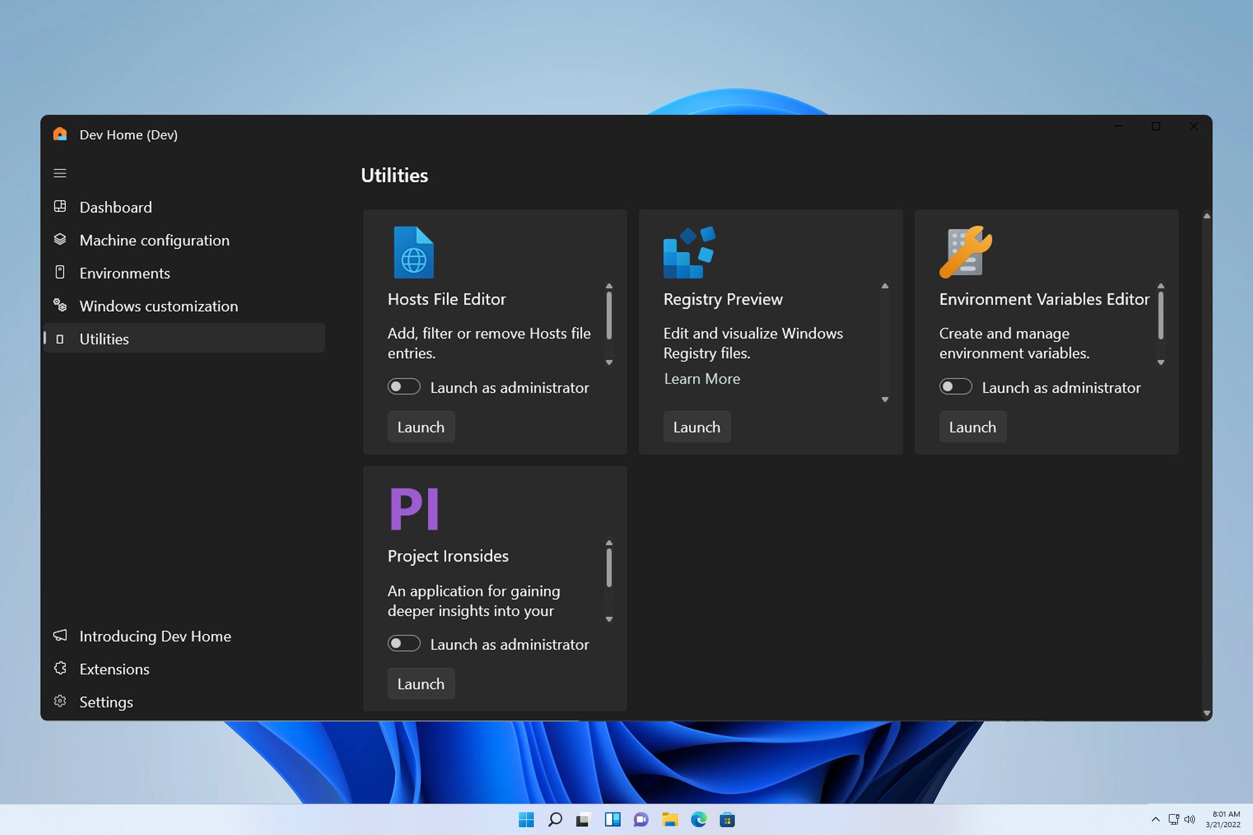Open Extensions settings
Screen dimensions: 1253x835
pos(114,669)
